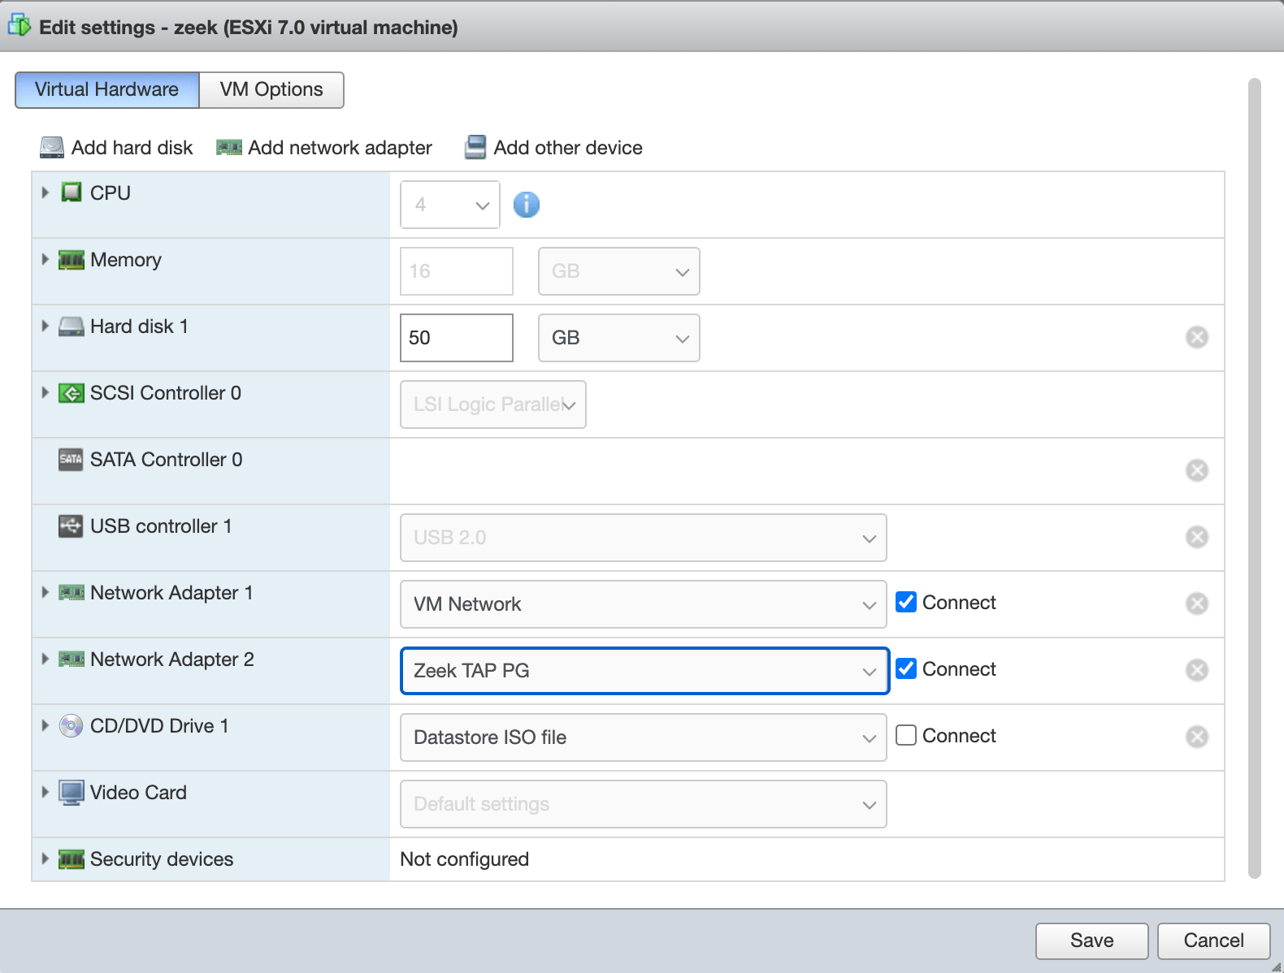Expand the Network Adapter 2 row
1284x973 pixels.
tap(46, 659)
